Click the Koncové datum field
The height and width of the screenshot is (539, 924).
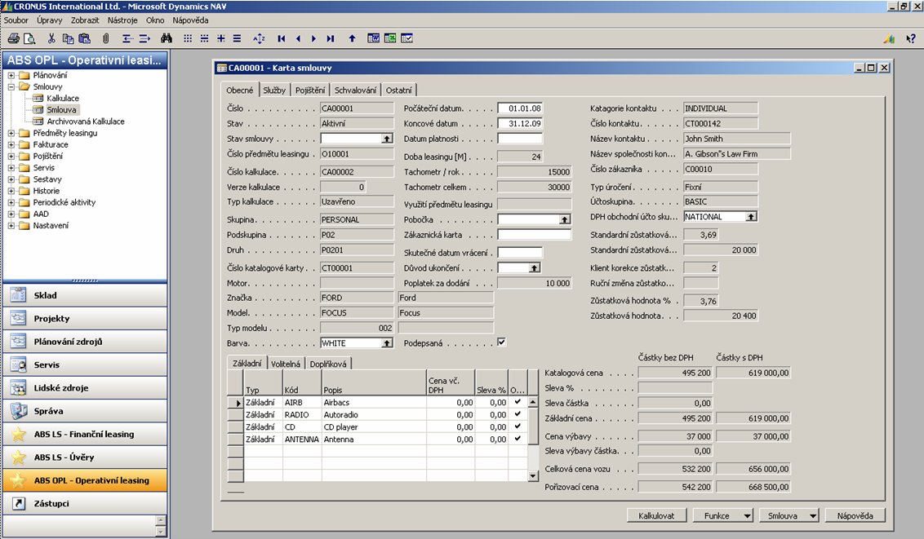click(x=520, y=124)
